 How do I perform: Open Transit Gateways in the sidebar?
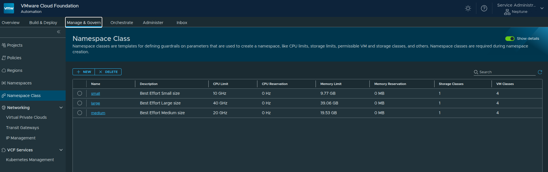tap(22, 128)
